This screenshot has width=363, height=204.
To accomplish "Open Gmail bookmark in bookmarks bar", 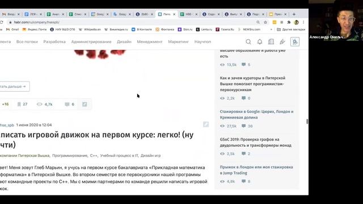I will (x=12, y=29).
